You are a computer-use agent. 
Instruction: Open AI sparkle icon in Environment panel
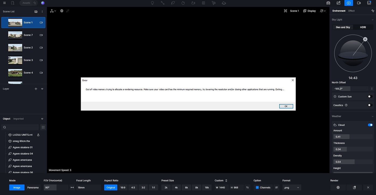373,11
